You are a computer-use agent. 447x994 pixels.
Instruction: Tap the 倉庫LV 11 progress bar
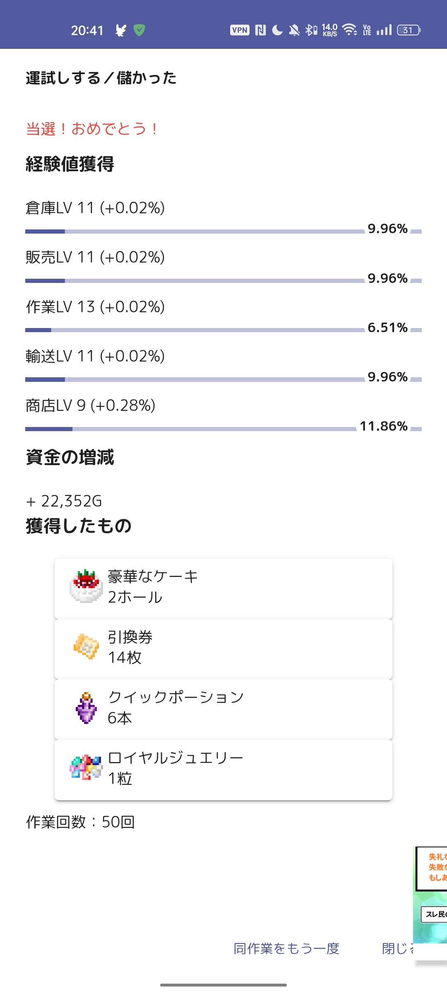(195, 232)
